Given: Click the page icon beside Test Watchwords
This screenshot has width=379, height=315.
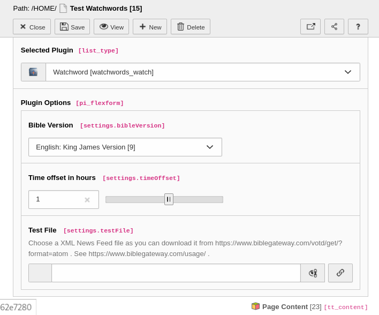Looking at the screenshot, I should tap(63, 8).
